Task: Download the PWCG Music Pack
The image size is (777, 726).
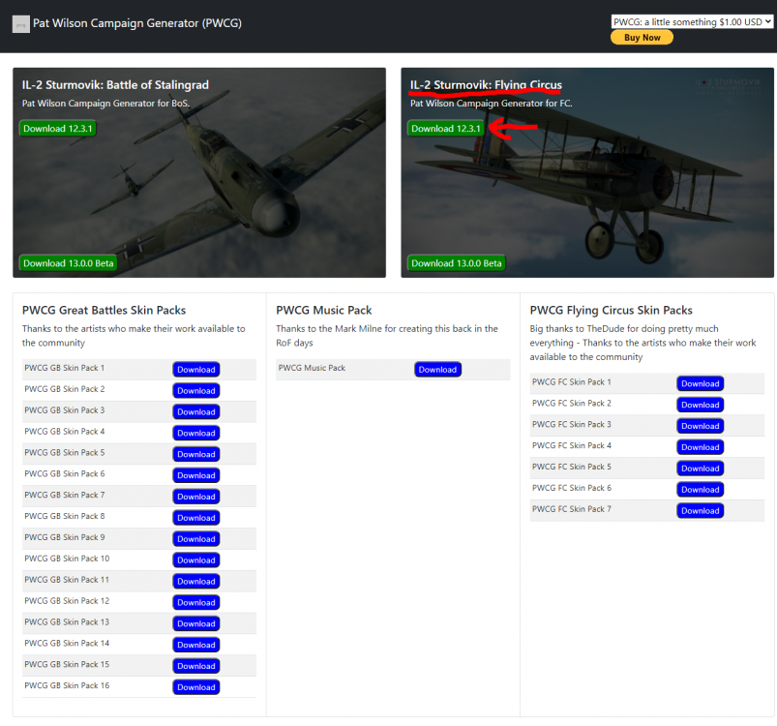Action: [x=437, y=370]
